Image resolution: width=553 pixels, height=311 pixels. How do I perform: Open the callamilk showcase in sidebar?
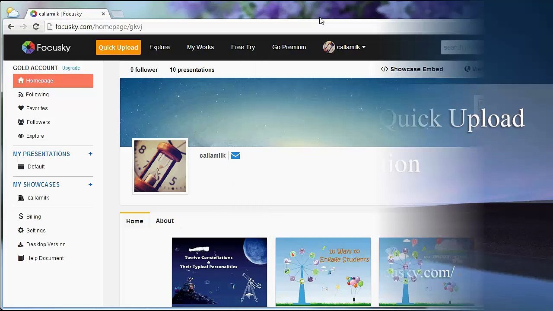pos(38,198)
